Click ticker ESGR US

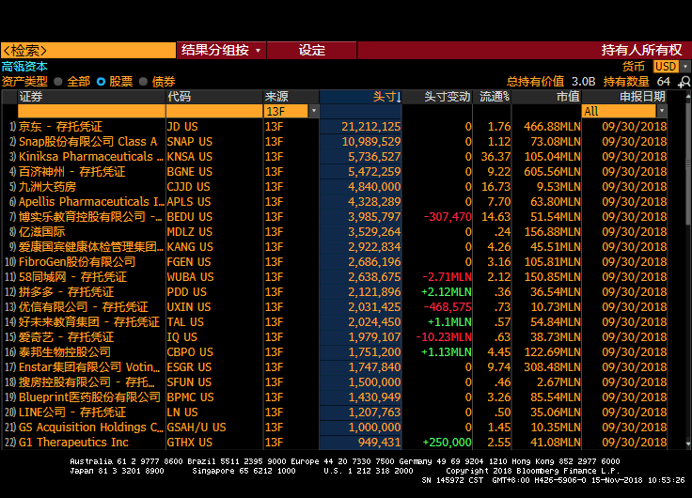click(x=189, y=367)
